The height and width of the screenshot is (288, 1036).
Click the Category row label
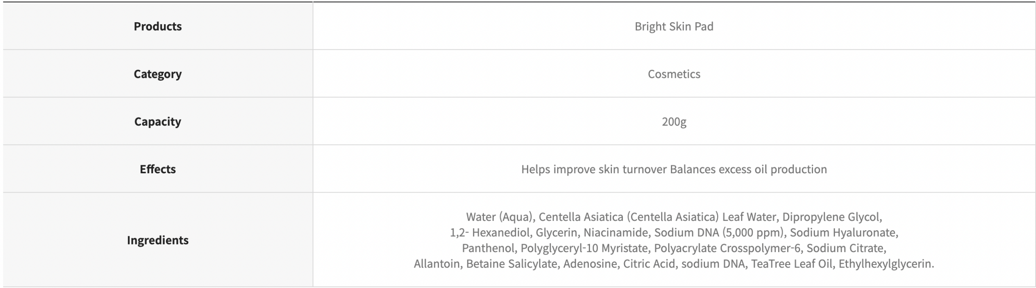pos(157,74)
